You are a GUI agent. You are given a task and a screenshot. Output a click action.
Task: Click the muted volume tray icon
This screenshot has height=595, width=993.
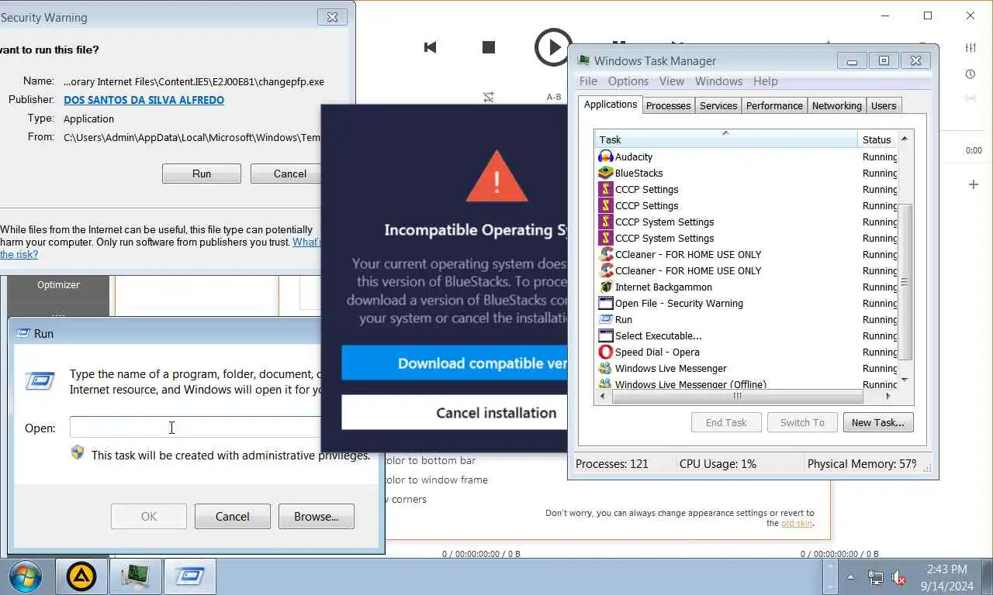(899, 577)
